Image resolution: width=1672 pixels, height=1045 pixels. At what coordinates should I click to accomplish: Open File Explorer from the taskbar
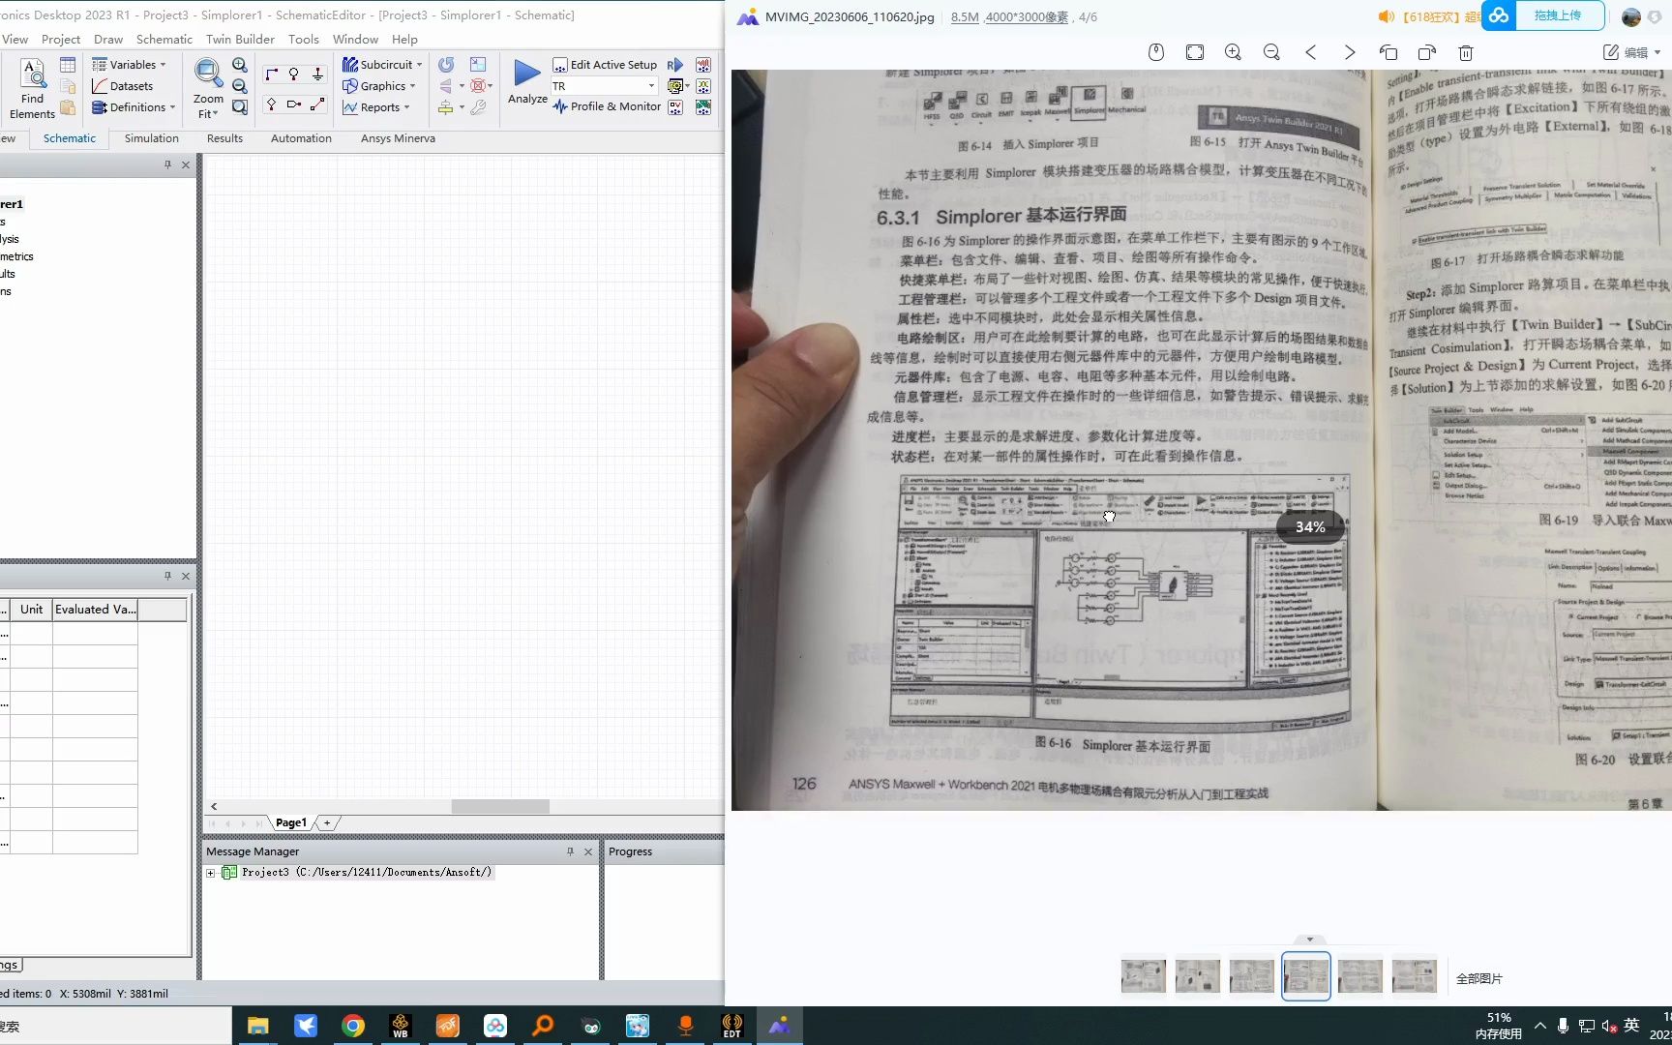257,1026
